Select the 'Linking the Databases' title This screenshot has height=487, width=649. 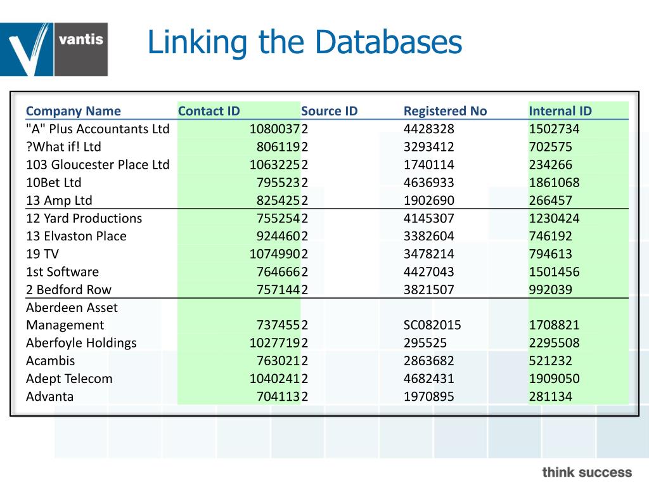point(305,42)
